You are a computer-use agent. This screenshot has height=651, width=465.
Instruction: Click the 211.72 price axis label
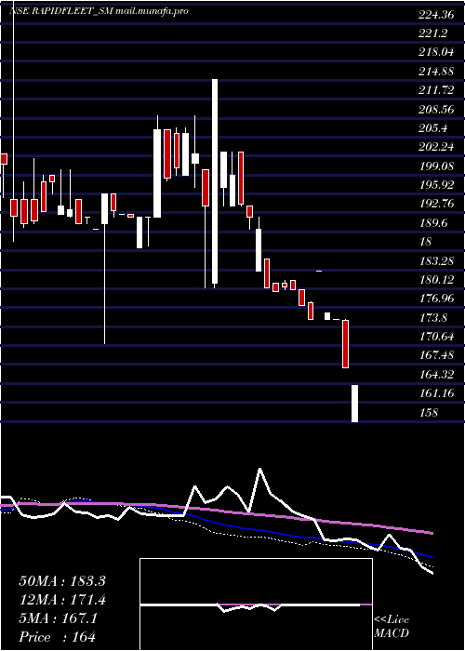[436, 90]
